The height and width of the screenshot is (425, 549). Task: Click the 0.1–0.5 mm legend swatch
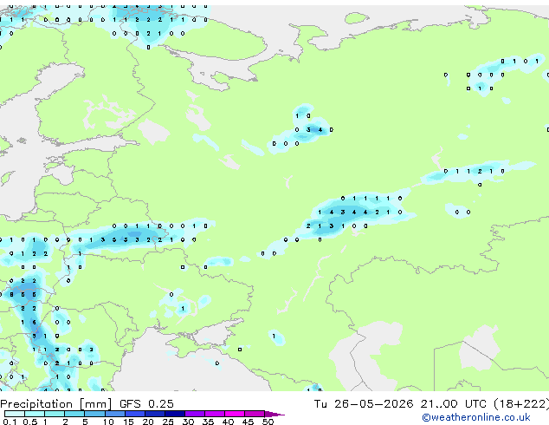click(x=15, y=414)
